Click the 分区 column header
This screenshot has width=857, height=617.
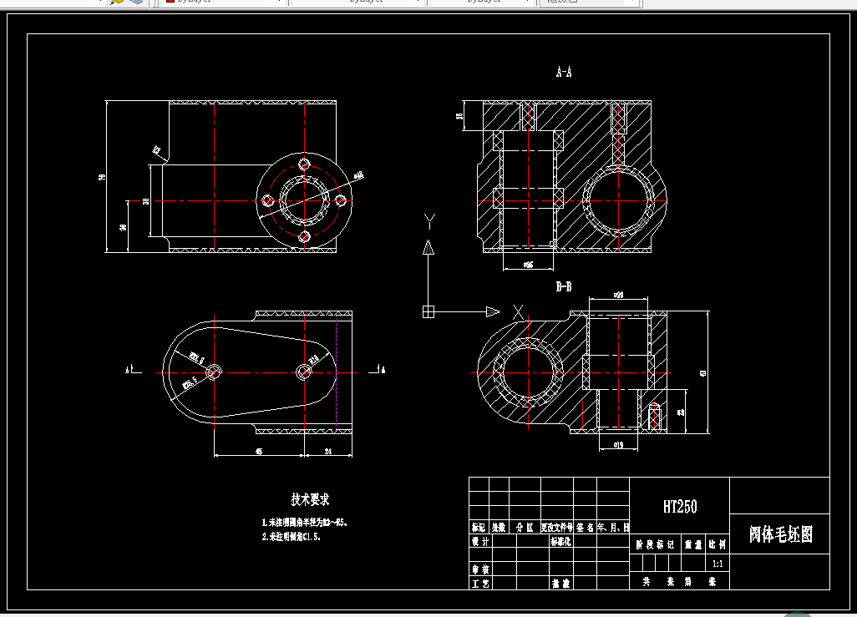pos(525,528)
